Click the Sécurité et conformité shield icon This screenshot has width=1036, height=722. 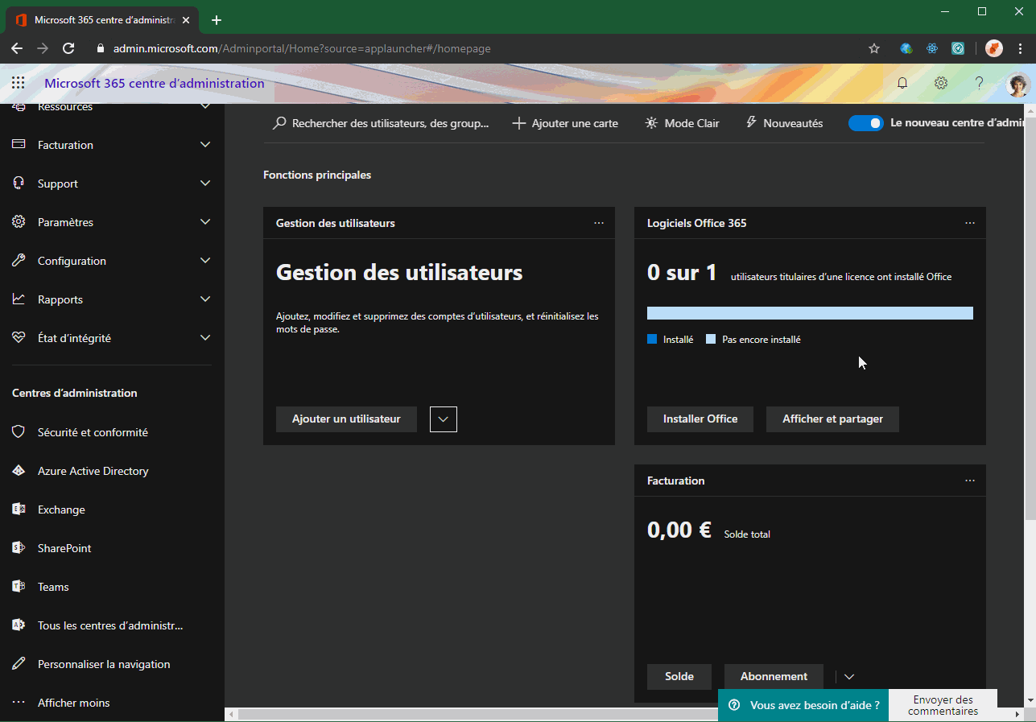click(x=19, y=432)
